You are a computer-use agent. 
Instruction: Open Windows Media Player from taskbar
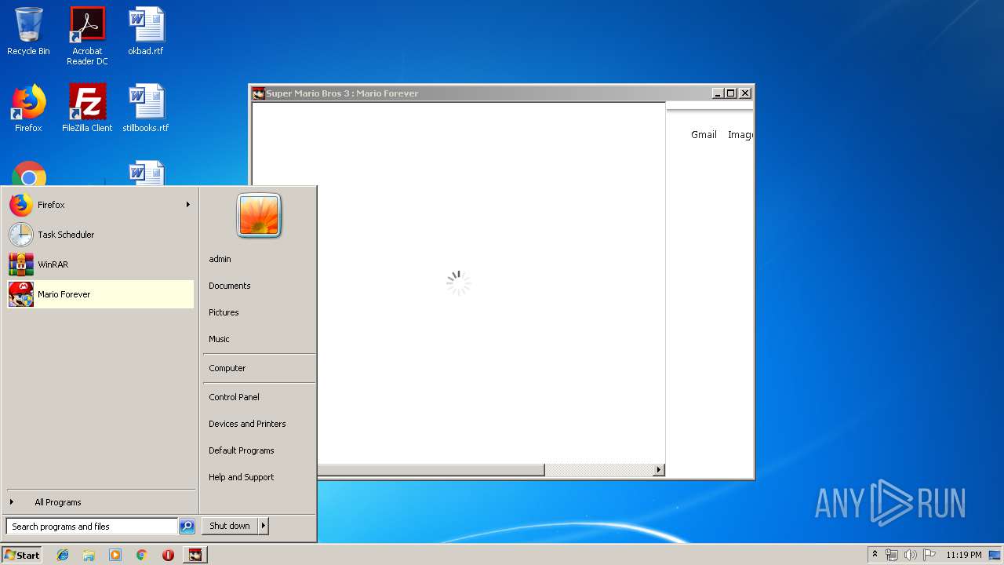pyautogui.click(x=115, y=555)
